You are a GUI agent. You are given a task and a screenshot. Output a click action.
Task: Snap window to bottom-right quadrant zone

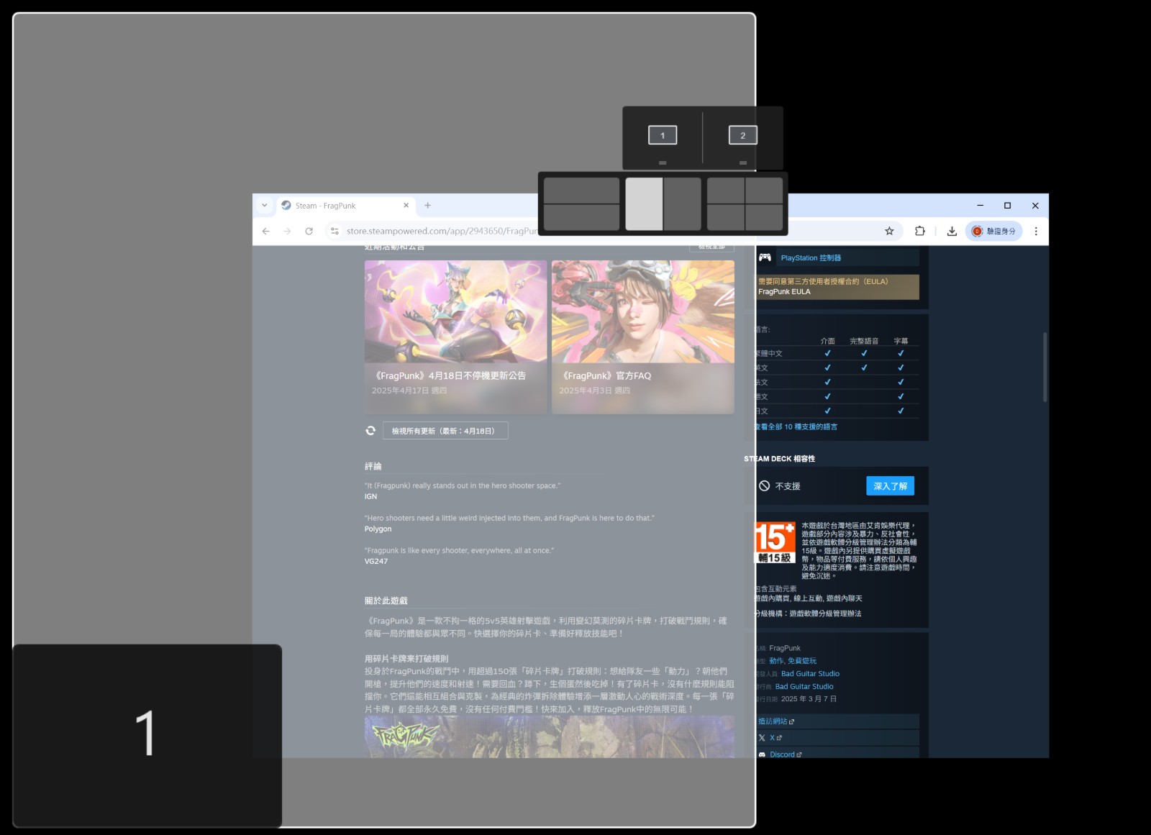click(x=764, y=217)
